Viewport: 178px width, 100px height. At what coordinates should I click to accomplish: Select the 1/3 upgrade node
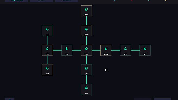86,90
